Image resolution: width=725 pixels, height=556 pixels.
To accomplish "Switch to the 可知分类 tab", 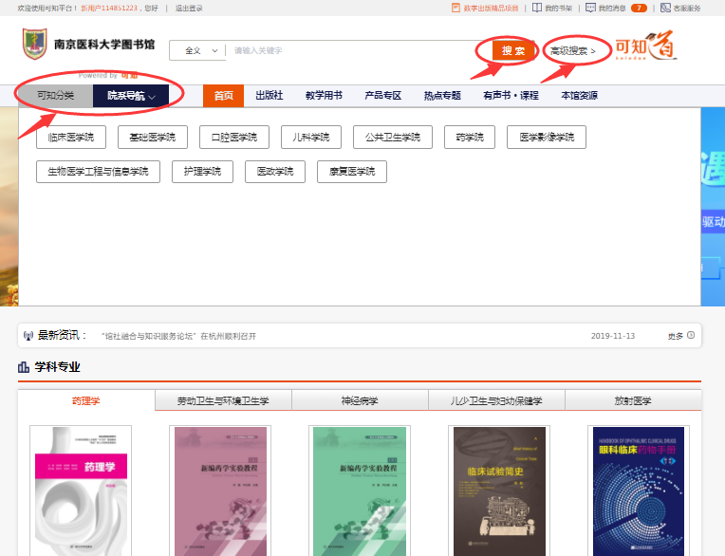I will click(x=55, y=96).
